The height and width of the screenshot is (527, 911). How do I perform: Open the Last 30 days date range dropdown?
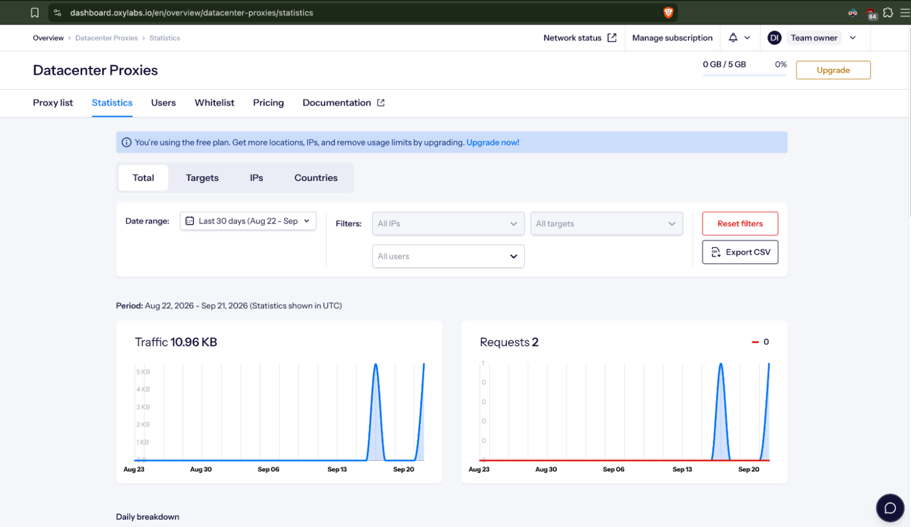248,221
